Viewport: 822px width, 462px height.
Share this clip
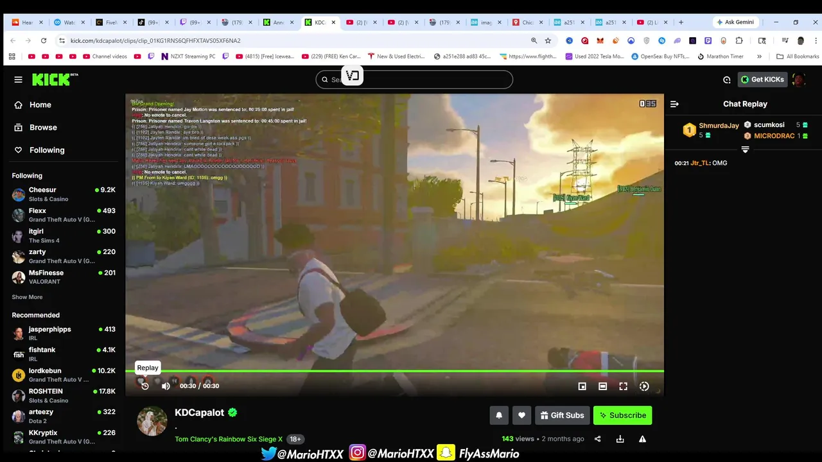(597, 439)
